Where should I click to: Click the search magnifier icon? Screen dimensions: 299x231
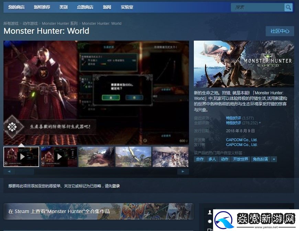coord(288,7)
